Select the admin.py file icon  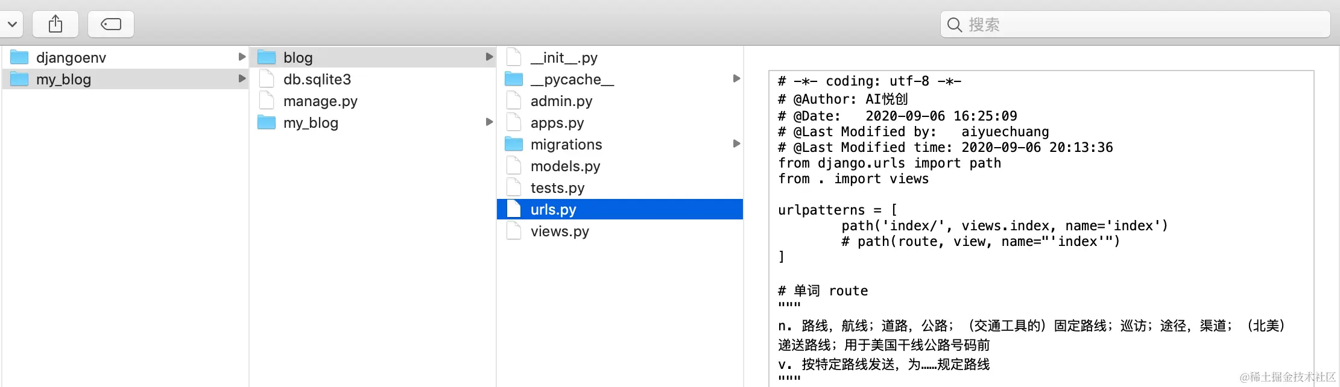(514, 101)
